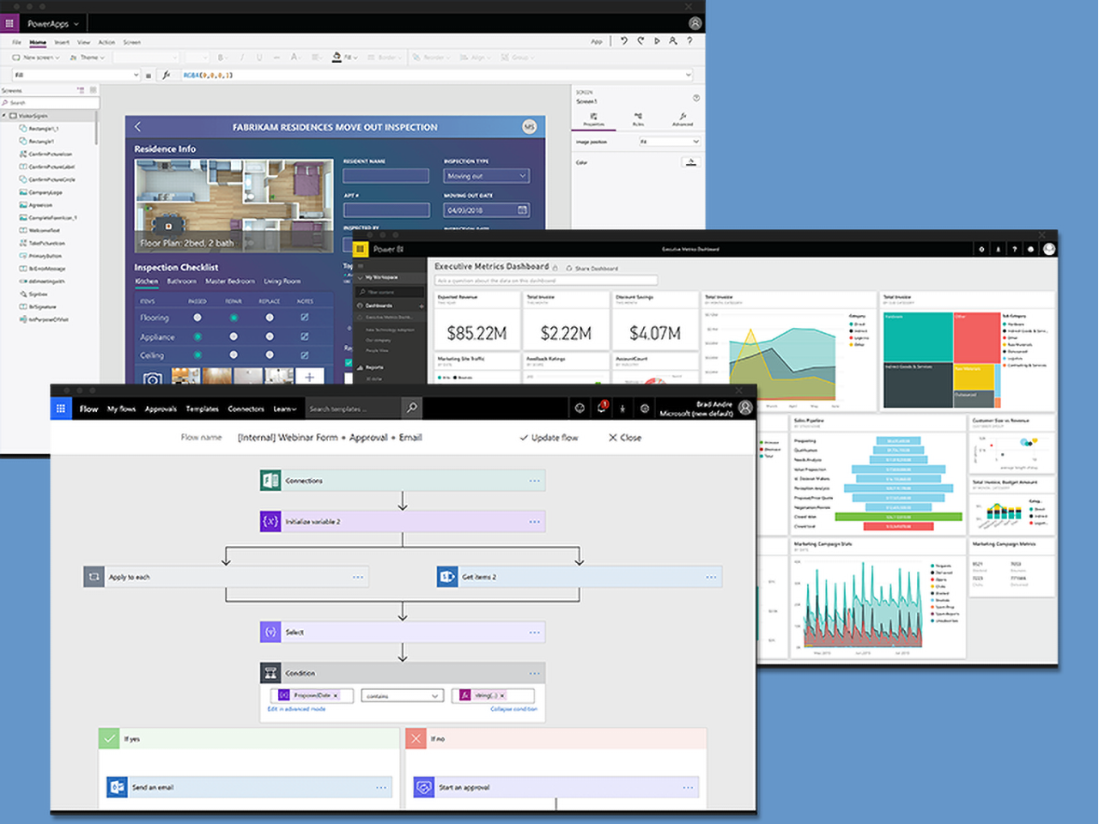
Task: Click Close next to Update flow
Action: pos(625,438)
